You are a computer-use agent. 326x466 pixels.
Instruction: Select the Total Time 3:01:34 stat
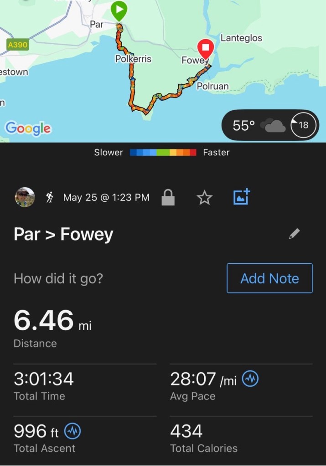[x=44, y=379]
